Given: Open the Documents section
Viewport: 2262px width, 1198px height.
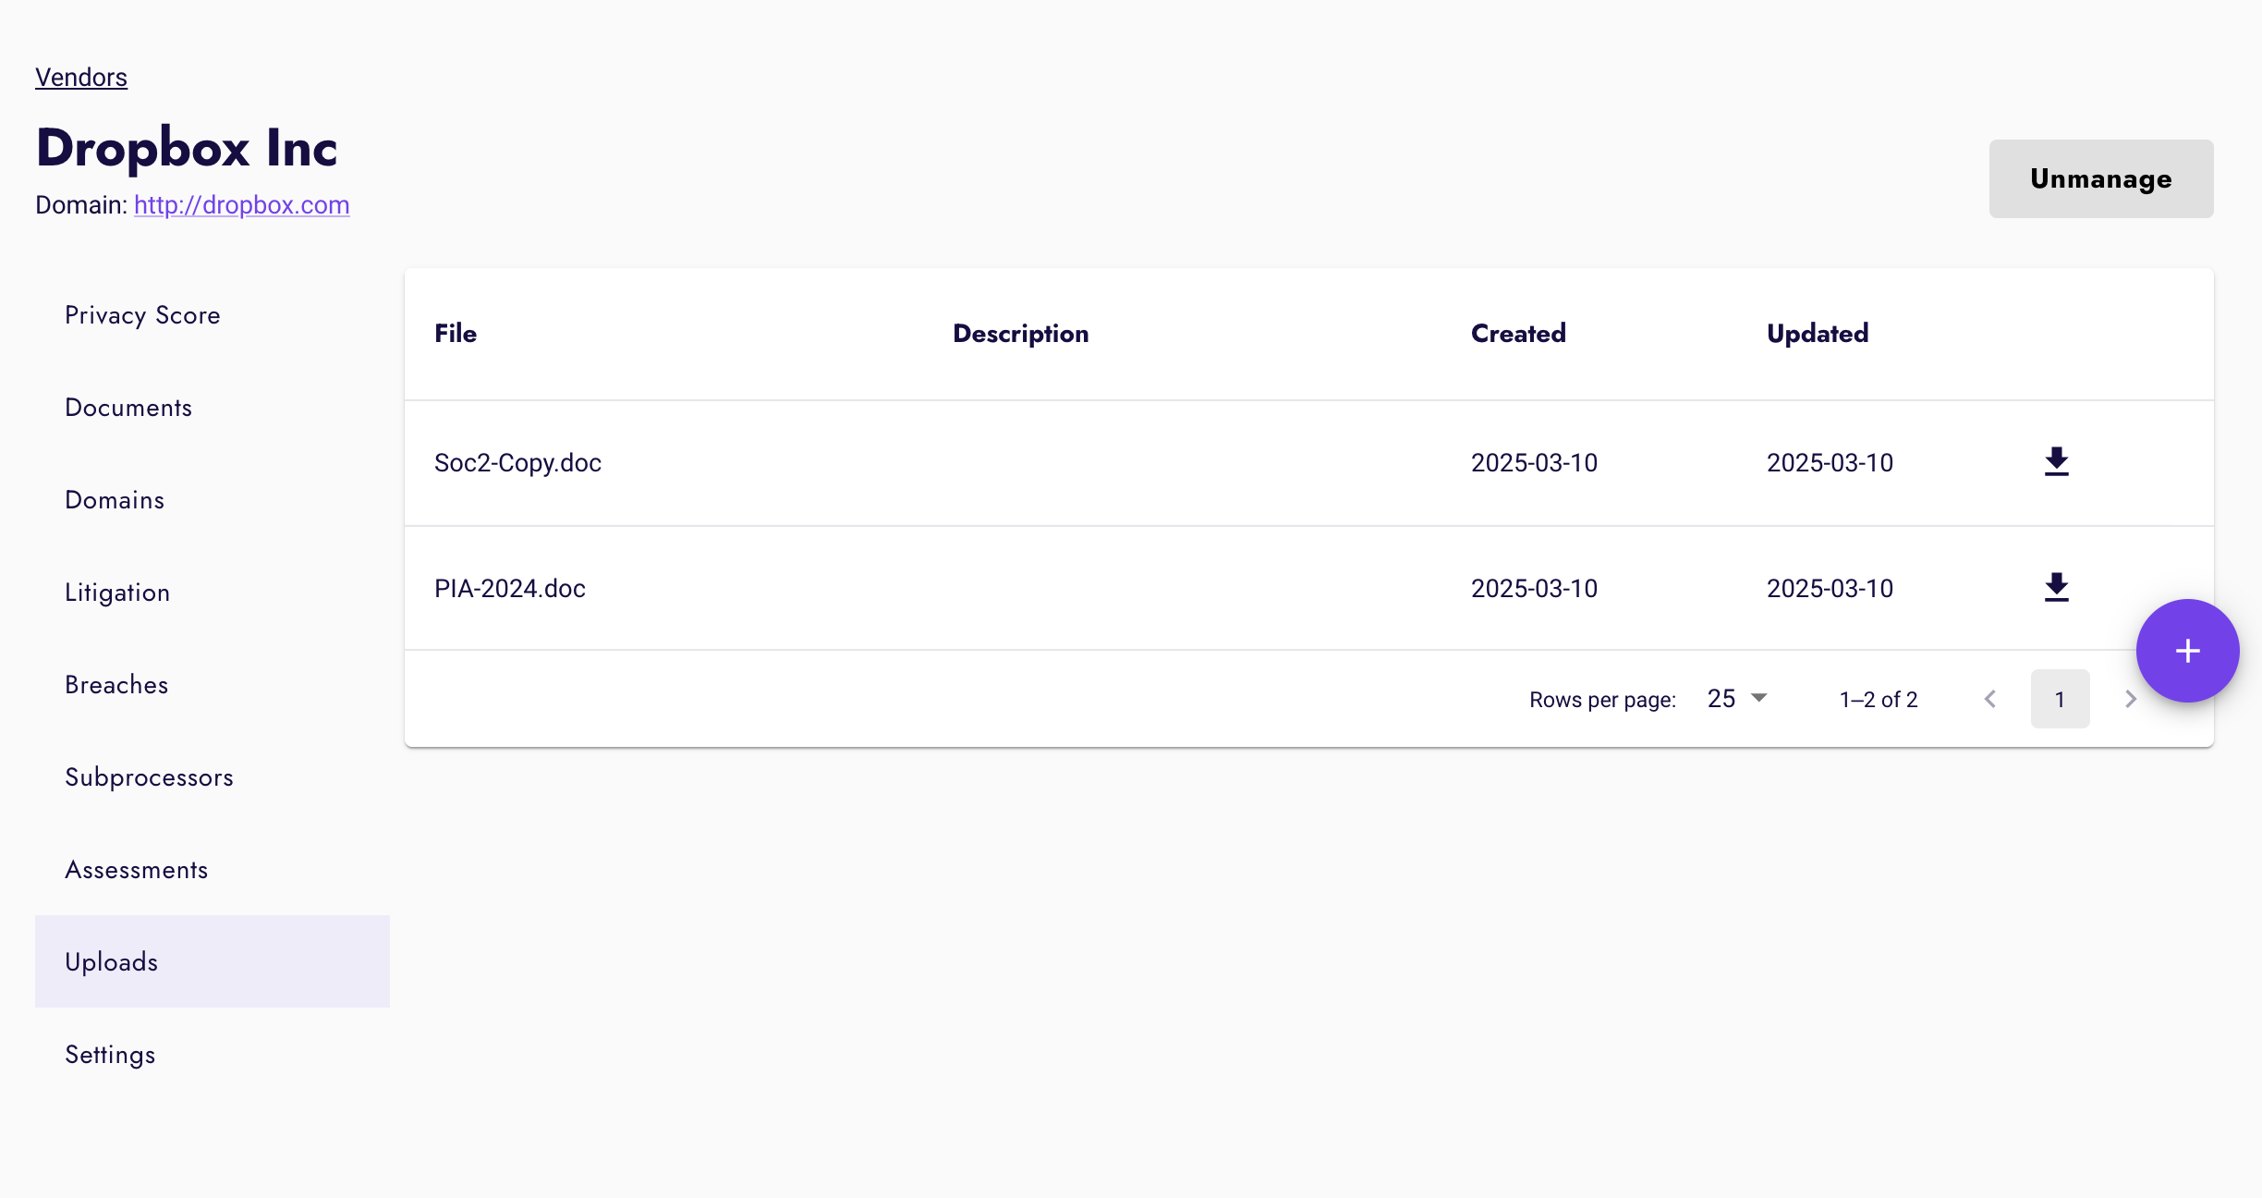Looking at the screenshot, I should [x=213, y=407].
